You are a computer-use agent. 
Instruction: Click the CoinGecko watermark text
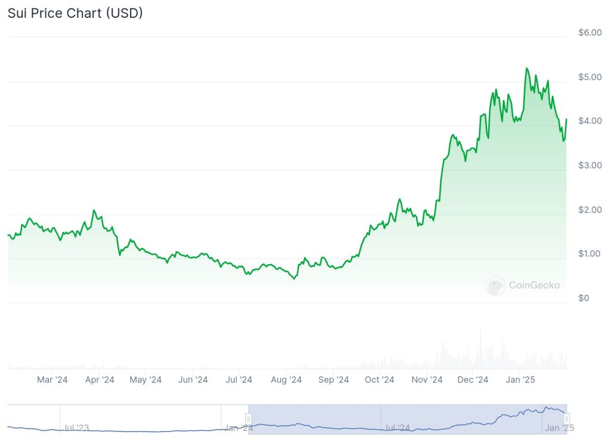(x=534, y=285)
